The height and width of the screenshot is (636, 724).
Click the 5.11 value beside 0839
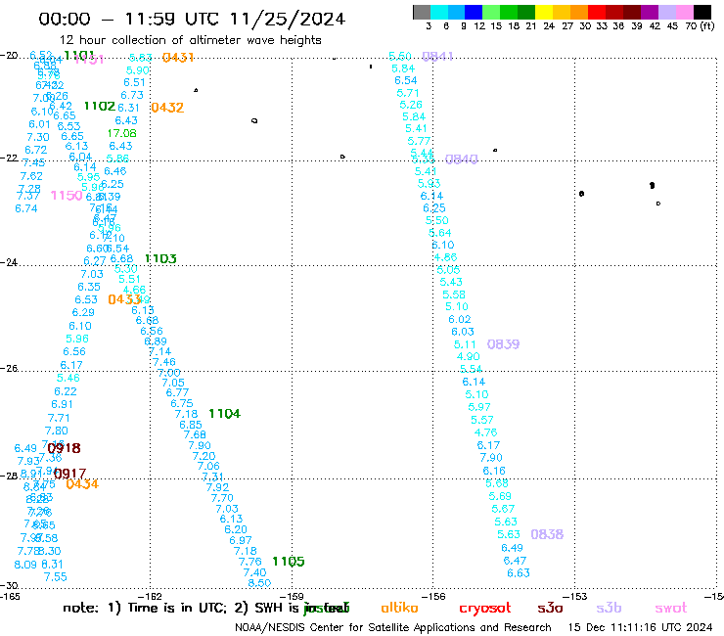pos(465,344)
